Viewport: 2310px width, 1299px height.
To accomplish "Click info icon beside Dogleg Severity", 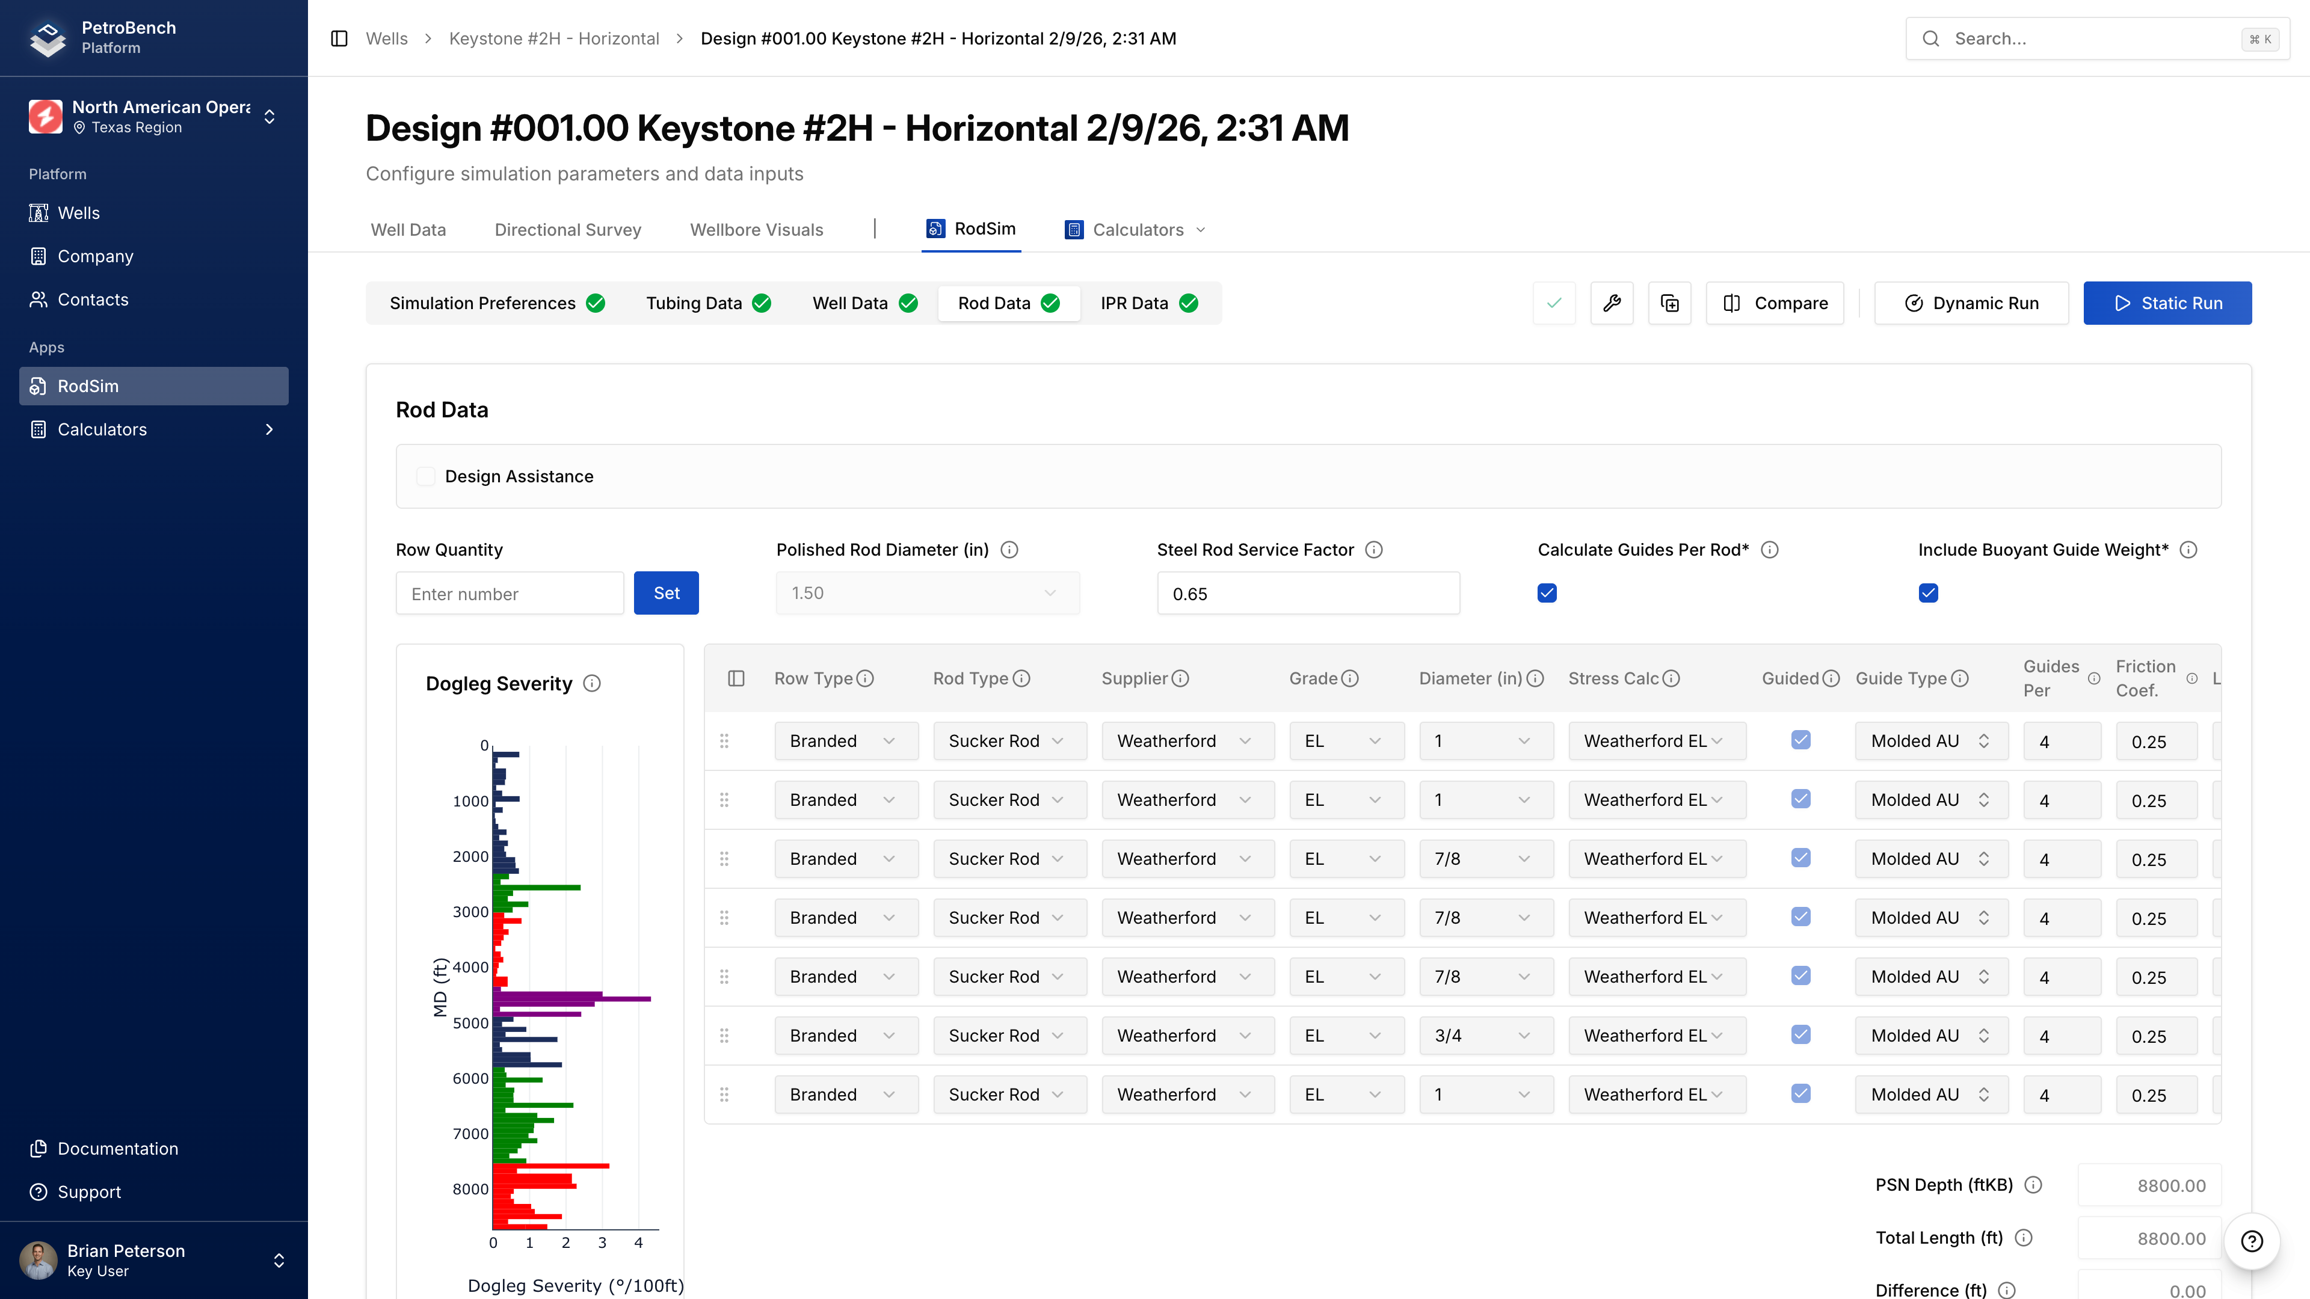I will [x=592, y=683].
